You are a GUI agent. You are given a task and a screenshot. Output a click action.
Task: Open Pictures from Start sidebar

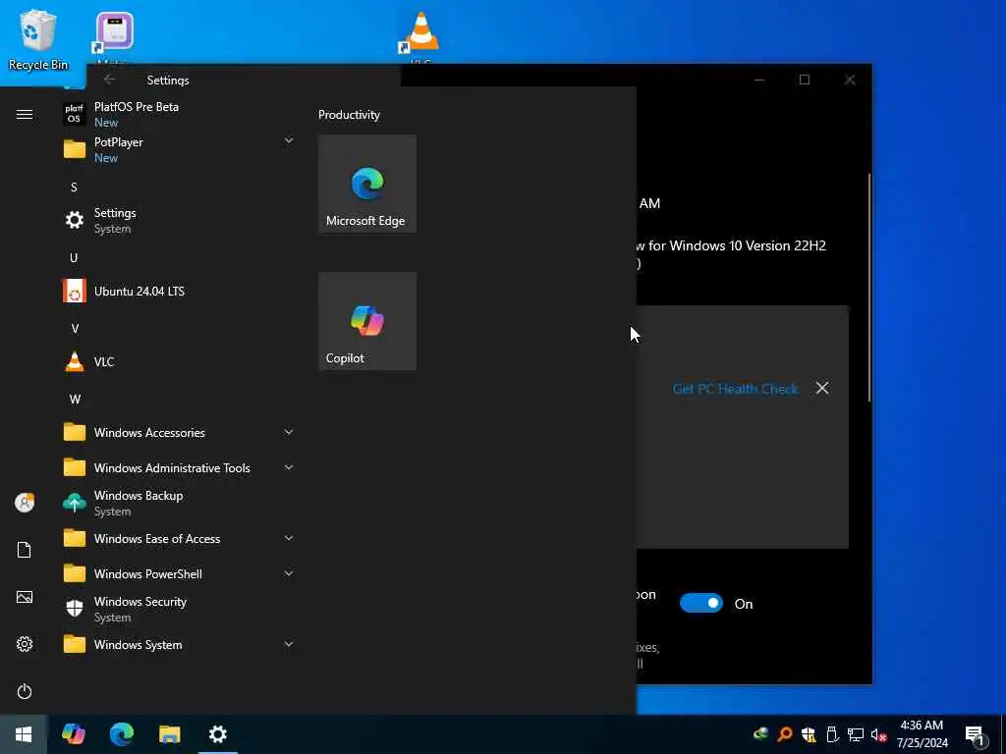pos(25,597)
